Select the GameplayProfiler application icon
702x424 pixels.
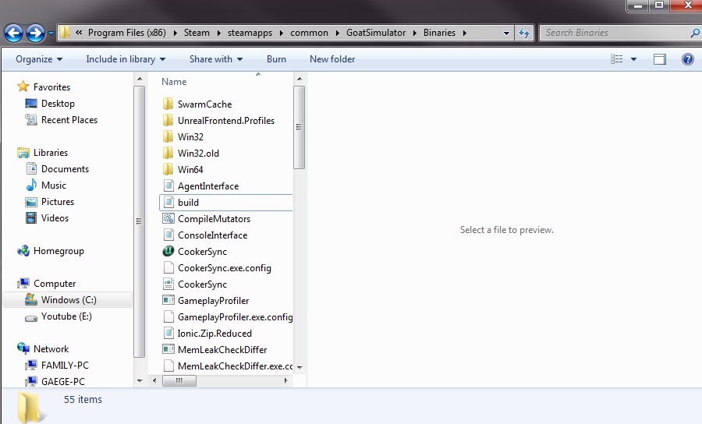point(168,301)
